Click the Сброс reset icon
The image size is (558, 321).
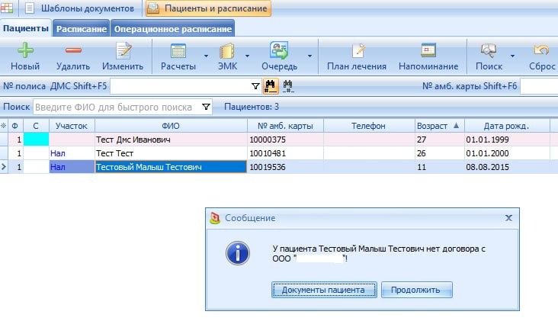(x=541, y=50)
